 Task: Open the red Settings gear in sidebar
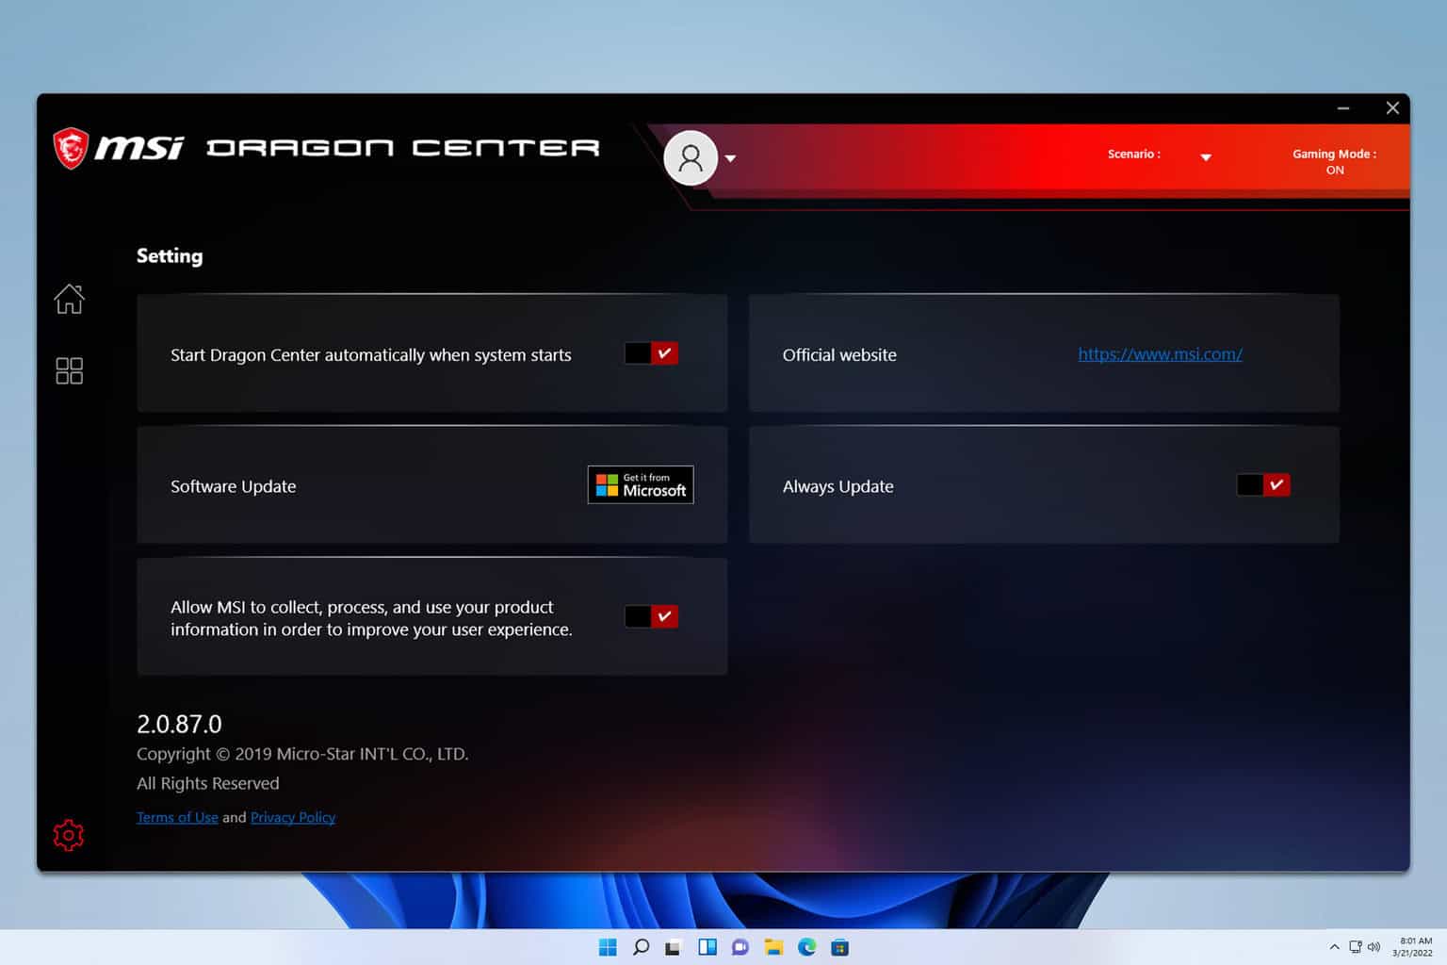[x=68, y=835]
